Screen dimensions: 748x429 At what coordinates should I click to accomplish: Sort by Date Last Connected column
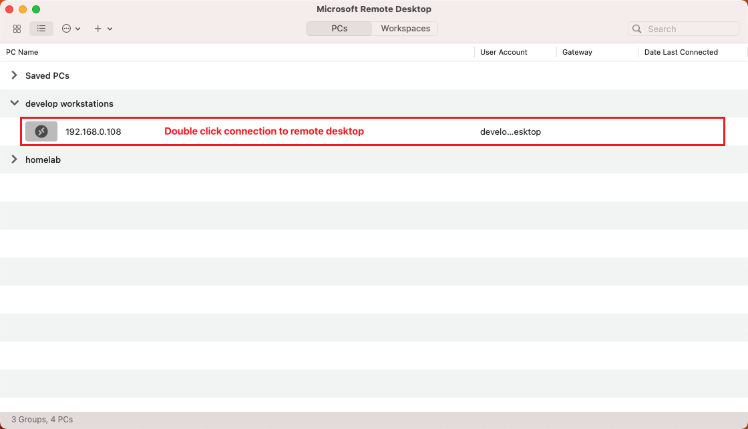coord(681,52)
